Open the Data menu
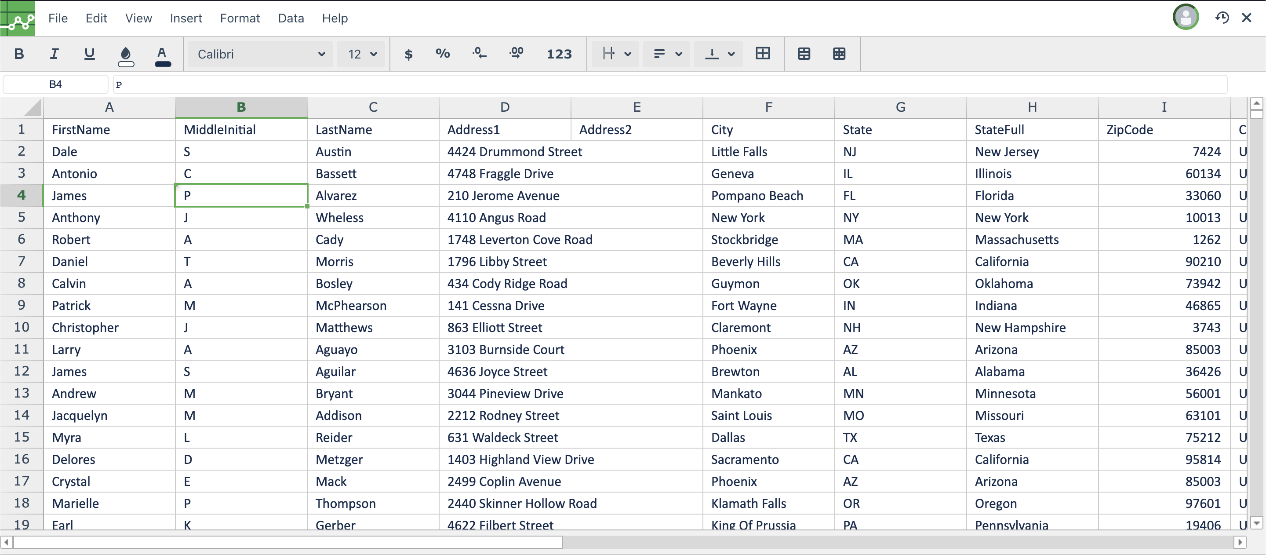The image size is (1266, 555). 291,18
